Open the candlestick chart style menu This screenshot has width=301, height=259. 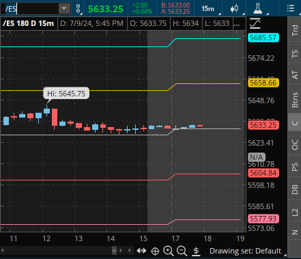coord(234,9)
